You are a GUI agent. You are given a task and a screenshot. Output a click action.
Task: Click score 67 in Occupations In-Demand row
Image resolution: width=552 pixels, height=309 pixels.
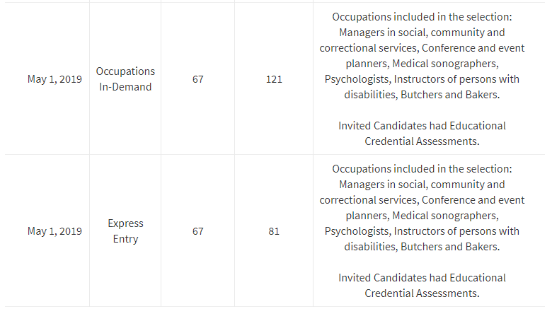point(197,79)
